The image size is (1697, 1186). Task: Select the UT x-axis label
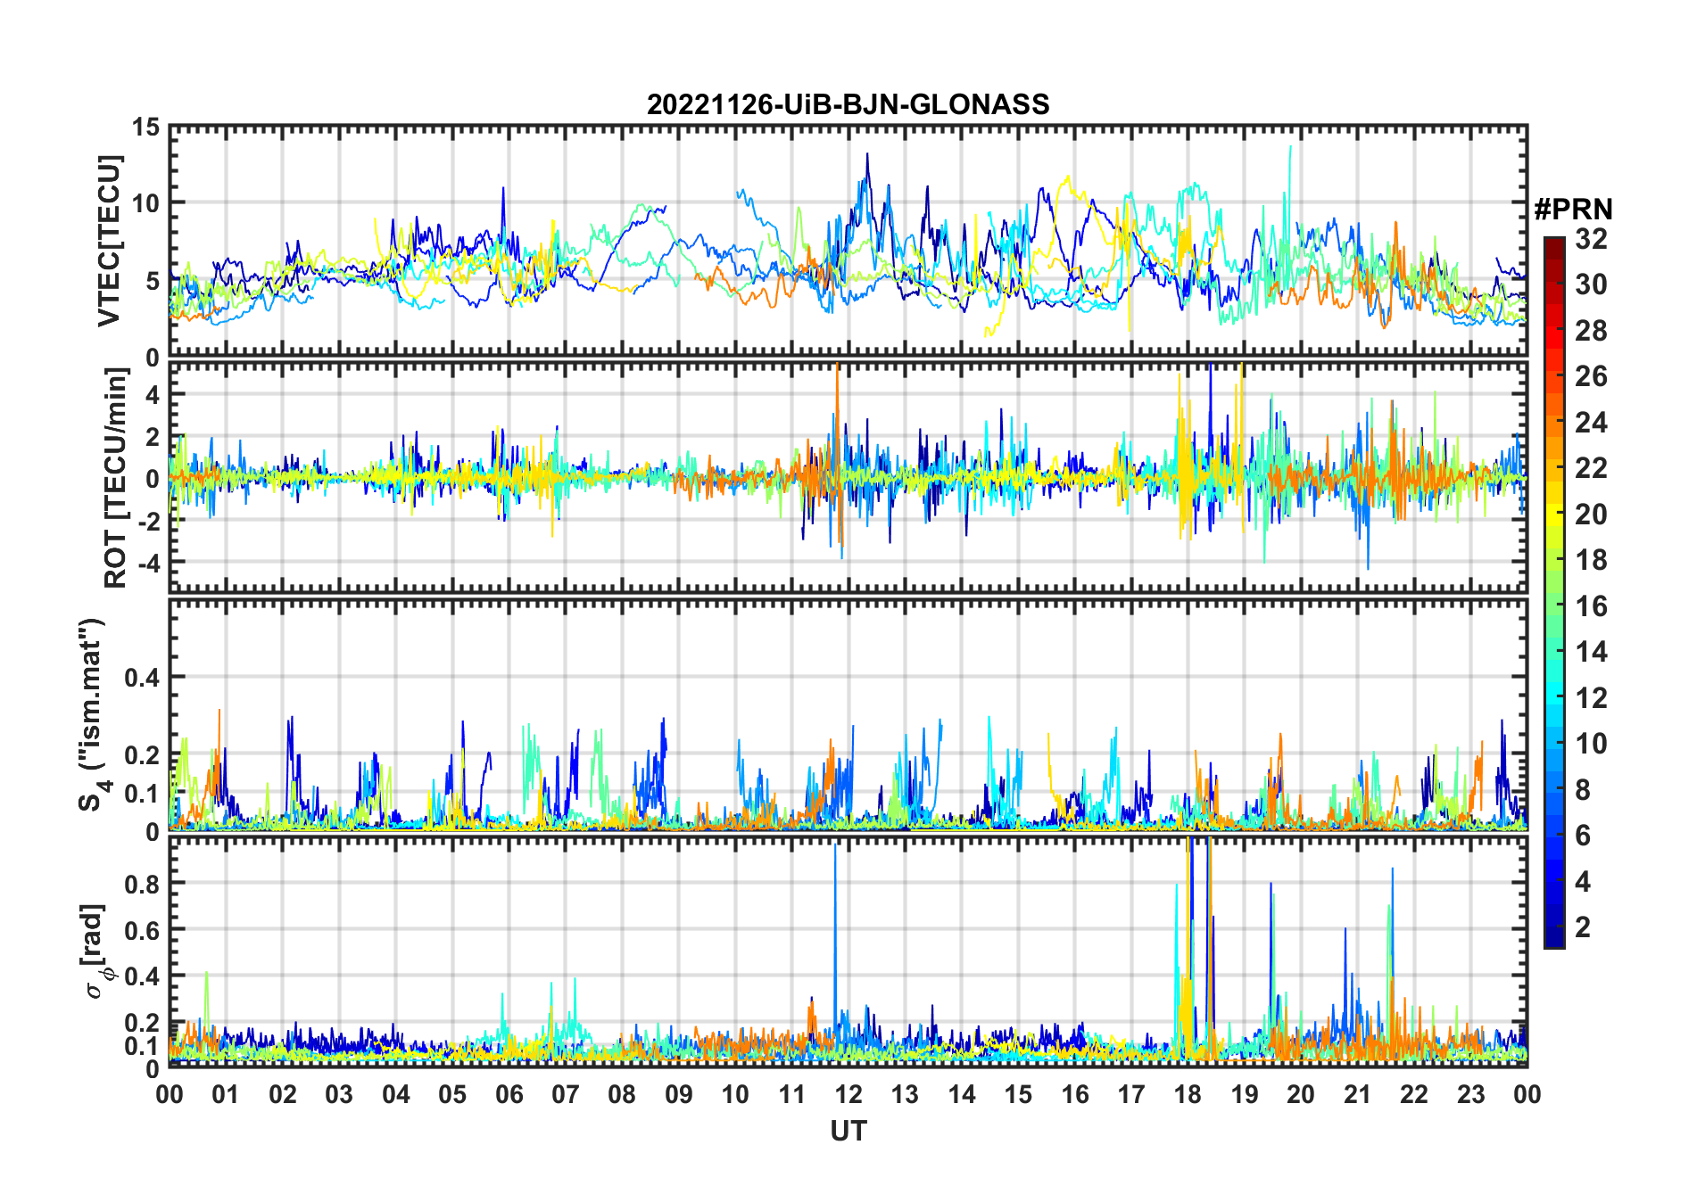click(848, 1131)
